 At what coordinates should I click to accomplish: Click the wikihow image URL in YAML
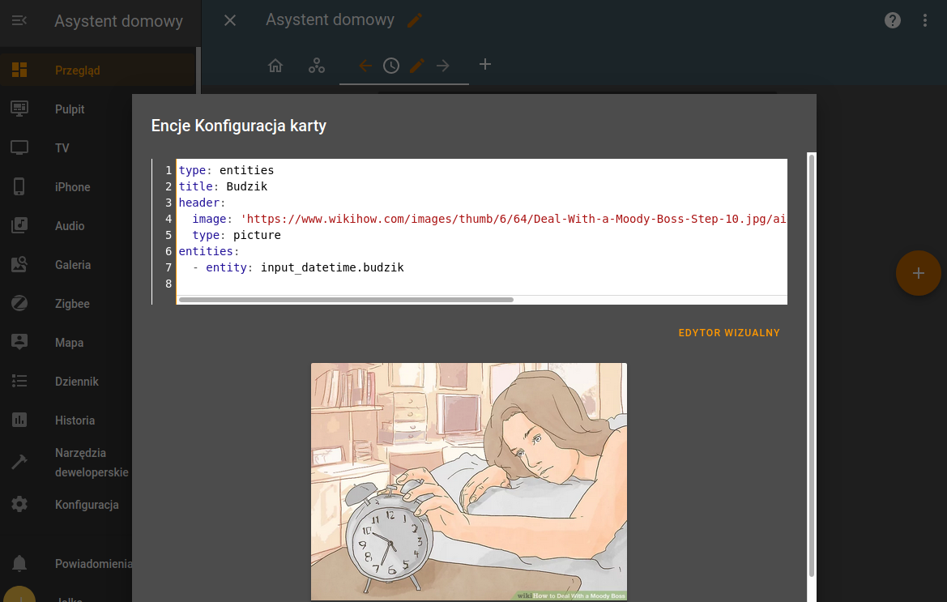[514, 220]
